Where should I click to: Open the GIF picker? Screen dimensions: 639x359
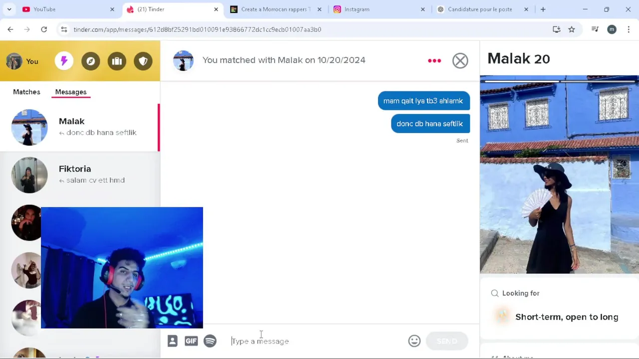tap(191, 341)
